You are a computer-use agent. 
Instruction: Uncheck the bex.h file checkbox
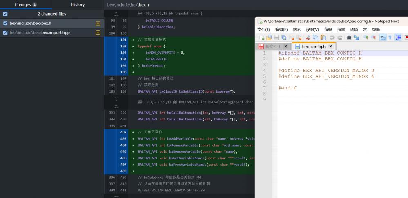point(5,23)
